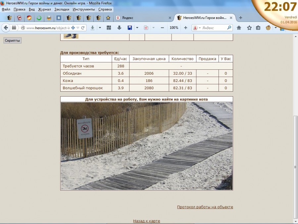
Task: Open the Yandex search engine dropdown
Action: 196,28
